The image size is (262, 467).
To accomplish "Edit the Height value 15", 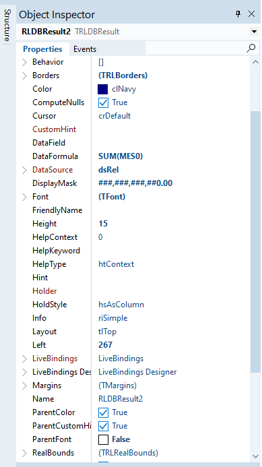I will tap(103, 224).
